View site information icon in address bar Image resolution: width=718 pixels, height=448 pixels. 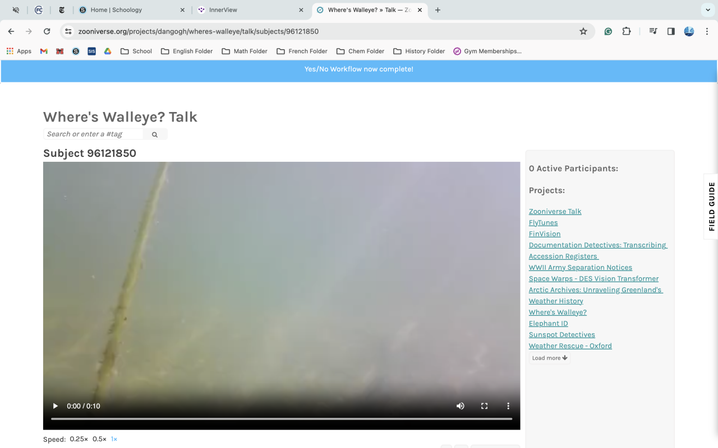point(68,31)
